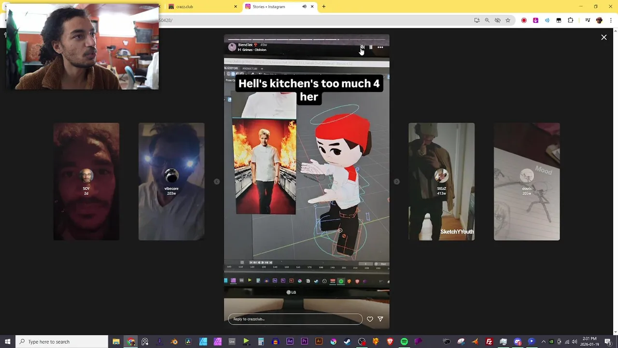Like the story with the heart icon

(370, 319)
